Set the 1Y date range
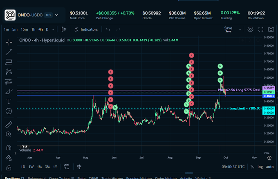Viewport: 278px width, 179px height. [55, 167]
